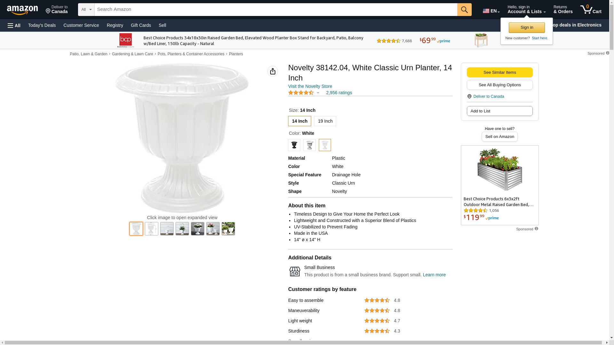Click the See Similar Items button
Image resolution: width=614 pixels, height=345 pixels.
500,73
